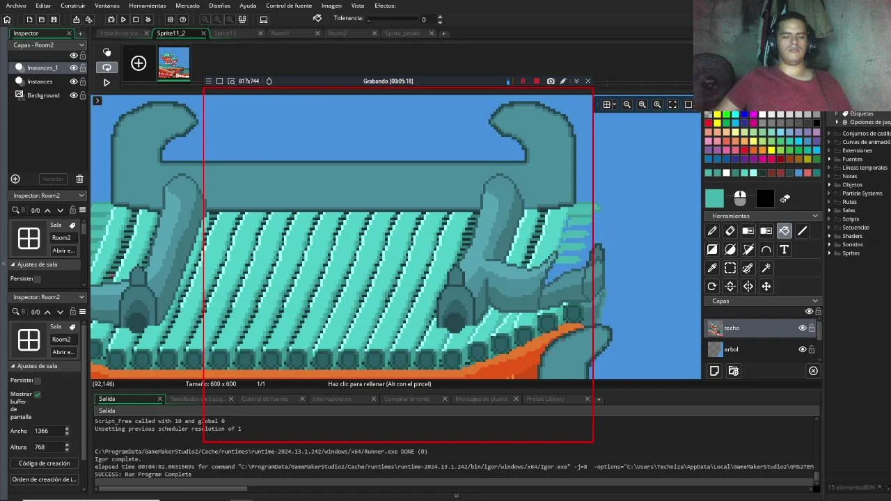The height and width of the screenshot is (501, 891).
Task: Click the Flip vertical tool
Action: tap(730, 286)
